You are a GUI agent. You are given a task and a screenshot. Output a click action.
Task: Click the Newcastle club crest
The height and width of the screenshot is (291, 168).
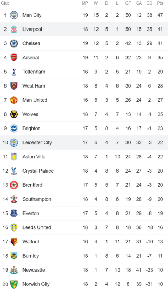pos(14,270)
